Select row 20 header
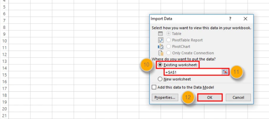The image size is (269, 119). 4,109
